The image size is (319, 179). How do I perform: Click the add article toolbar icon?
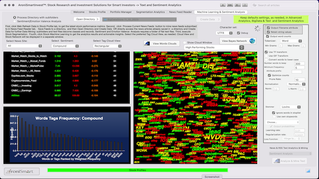223,5
